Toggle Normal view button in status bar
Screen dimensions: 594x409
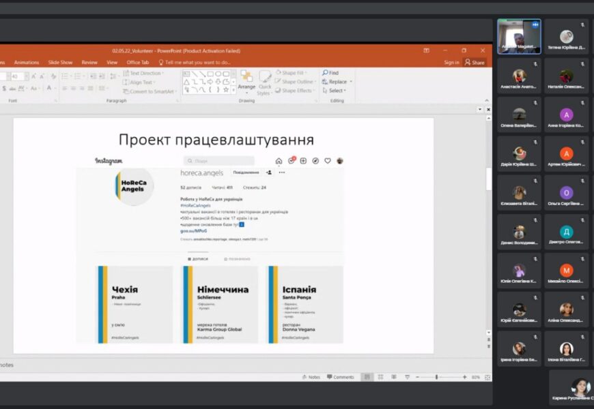(367, 377)
